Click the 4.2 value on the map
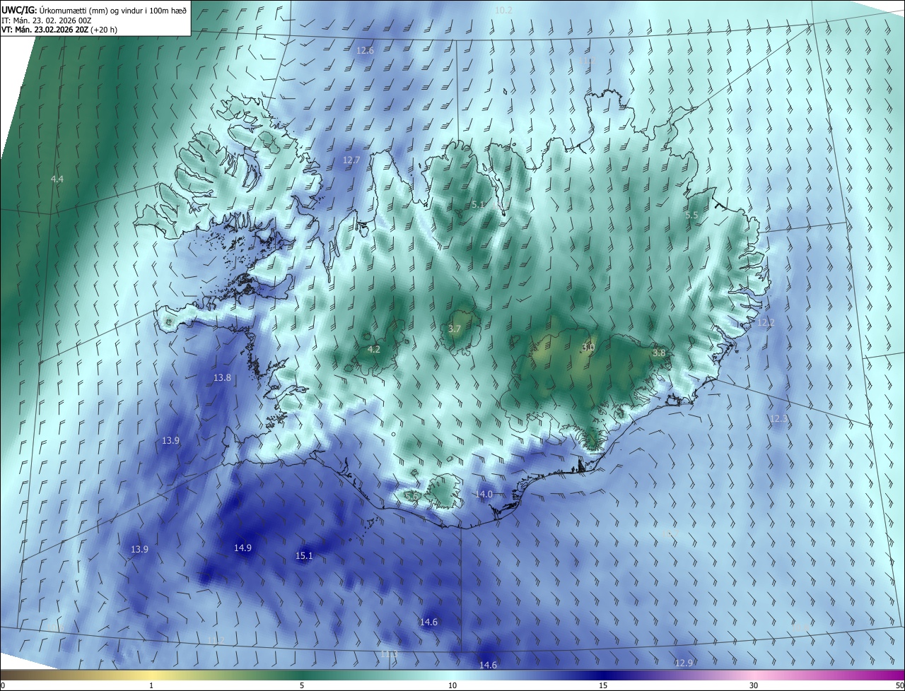 (374, 349)
